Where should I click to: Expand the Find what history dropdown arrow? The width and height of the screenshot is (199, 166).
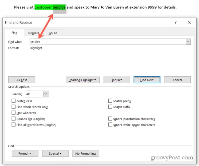(188, 41)
